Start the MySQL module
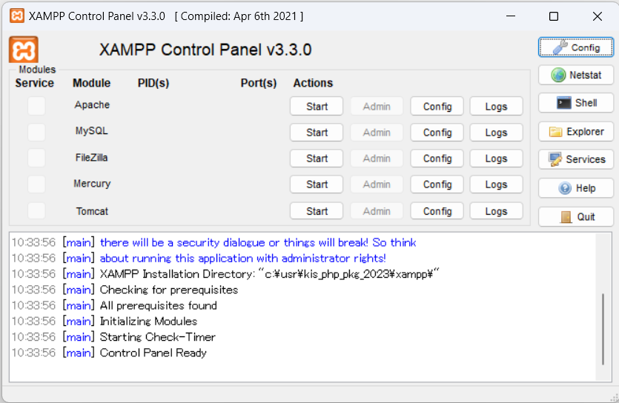The image size is (619, 403). 317,133
